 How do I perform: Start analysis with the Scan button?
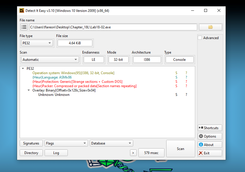[x=180, y=149]
